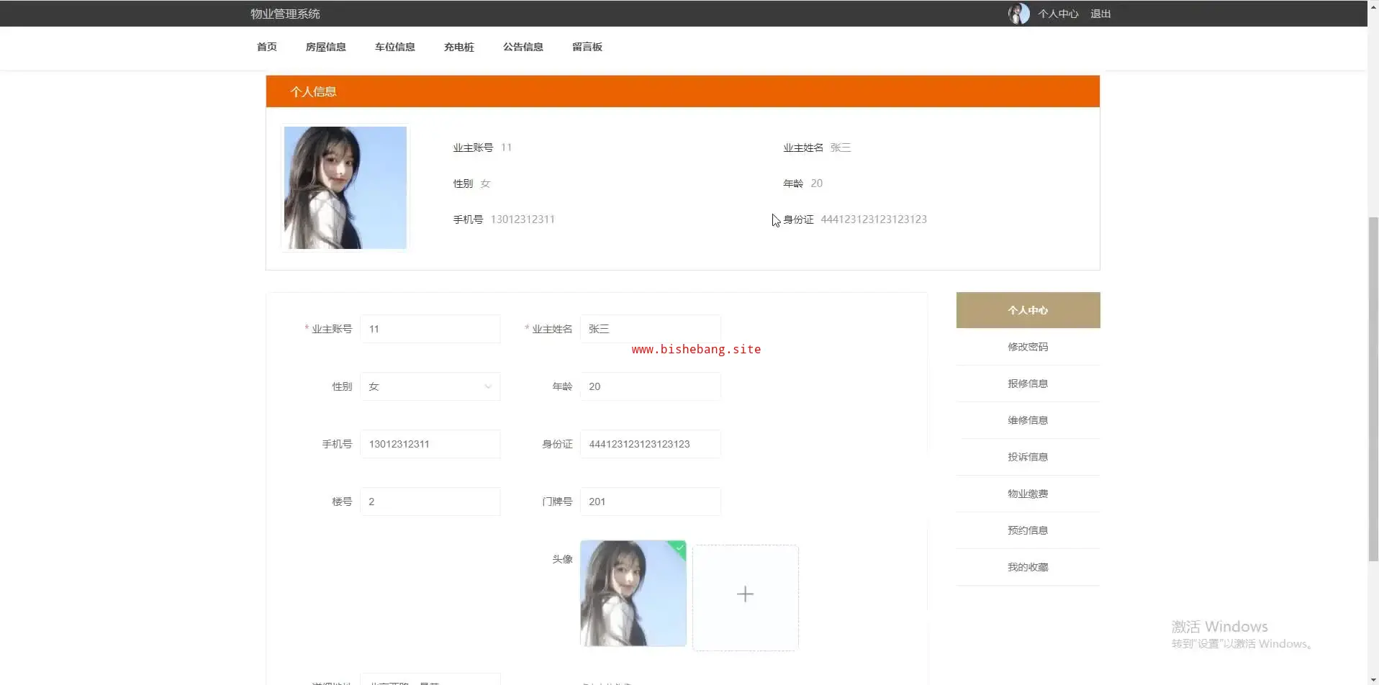The width and height of the screenshot is (1379, 685).
Task: Select 充电桩 in the navigation bar
Action: 459,47
